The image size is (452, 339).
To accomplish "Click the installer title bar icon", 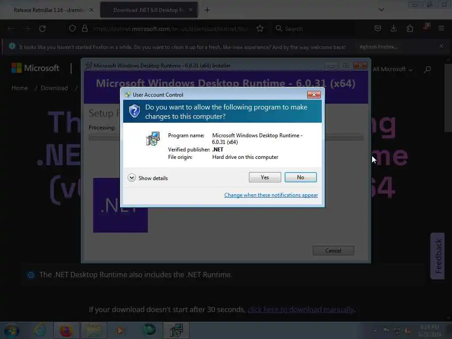I will [x=88, y=65].
